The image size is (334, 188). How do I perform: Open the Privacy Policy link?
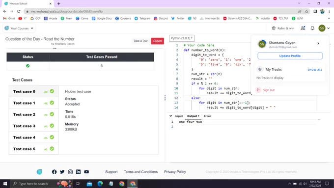pyautogui.click(x=175, y=172)
